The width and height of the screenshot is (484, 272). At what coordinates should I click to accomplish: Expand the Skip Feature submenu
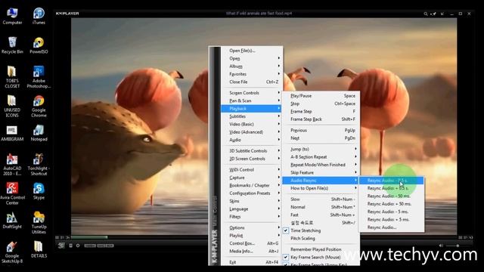click(321, 172)
